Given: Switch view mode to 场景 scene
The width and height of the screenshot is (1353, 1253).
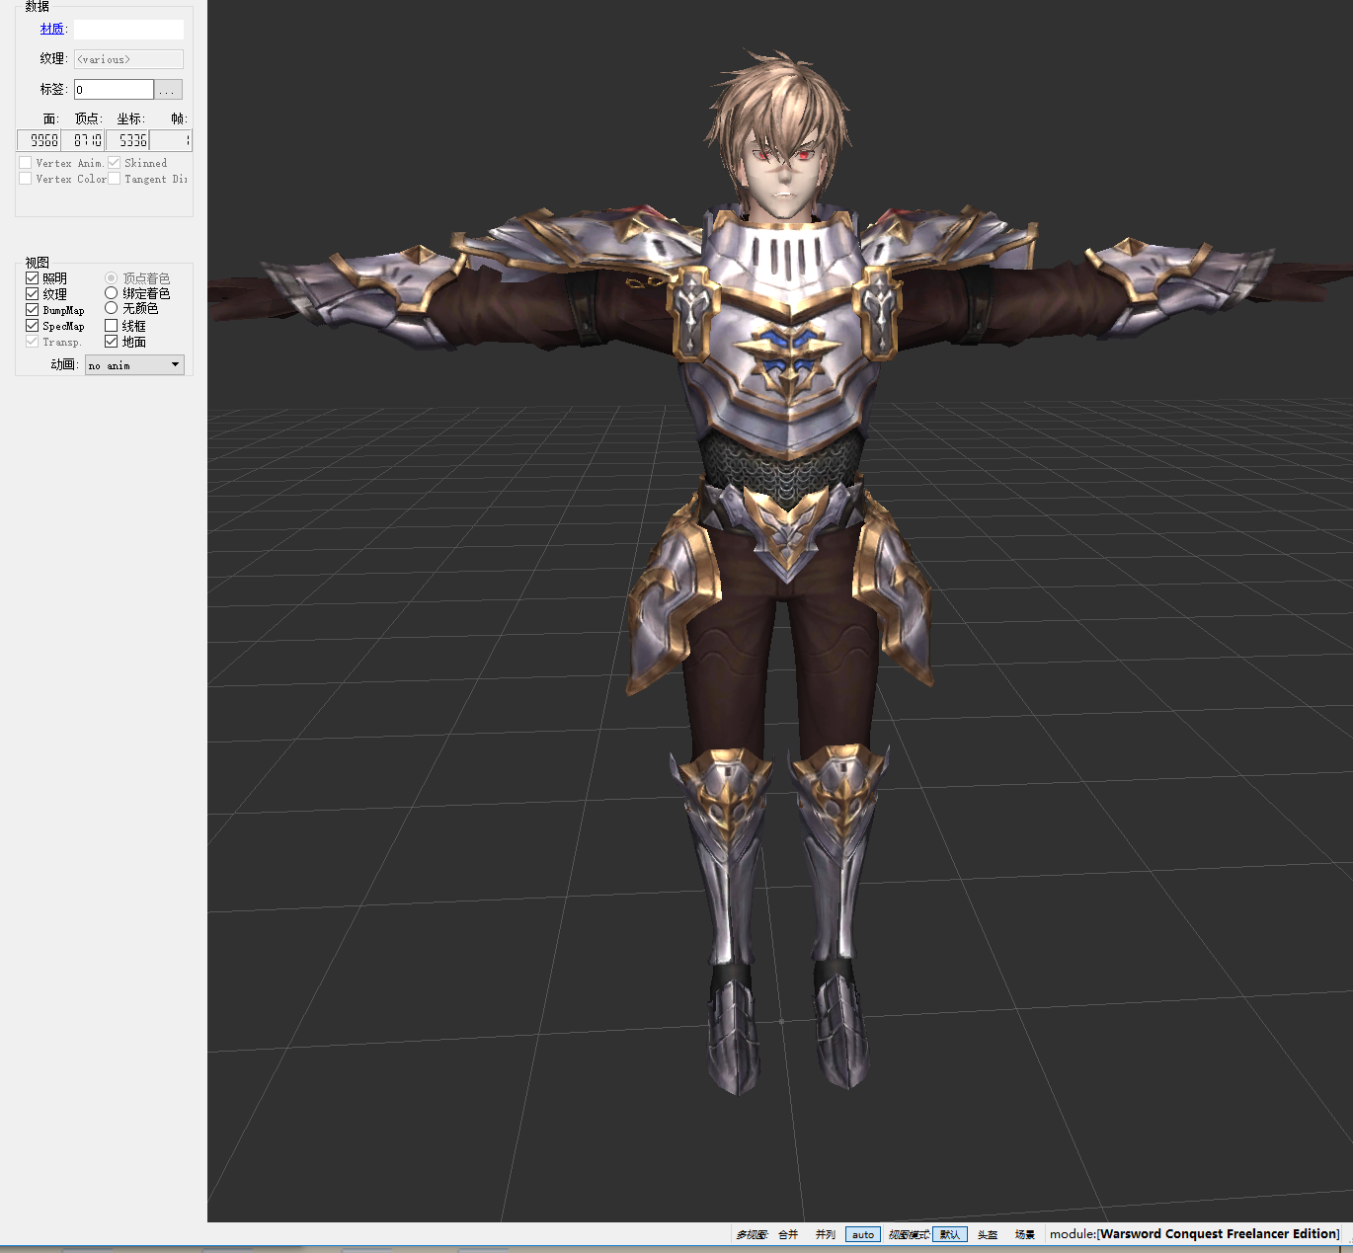Looking at the screenshot, I should pyautogui.click(x=1025, y=1234).
